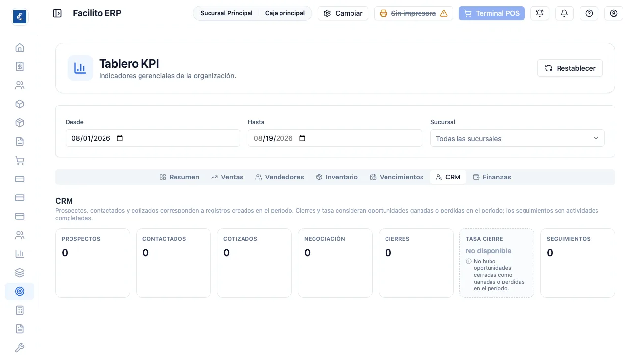Open the Finanzas tab
Screen dimensions: 631x355
[x=492, y=177]
